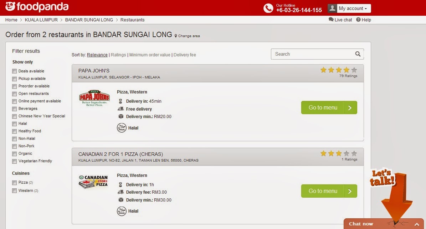Screen dimensions: 426x229
Task: Click the Help question mark icon
Action: pos(358,20)
